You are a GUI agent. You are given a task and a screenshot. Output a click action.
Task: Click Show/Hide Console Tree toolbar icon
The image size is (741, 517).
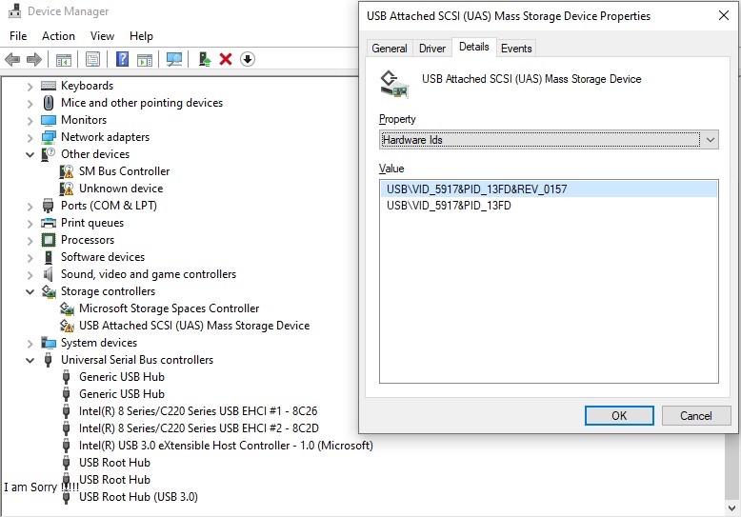(x=63, y=60)
